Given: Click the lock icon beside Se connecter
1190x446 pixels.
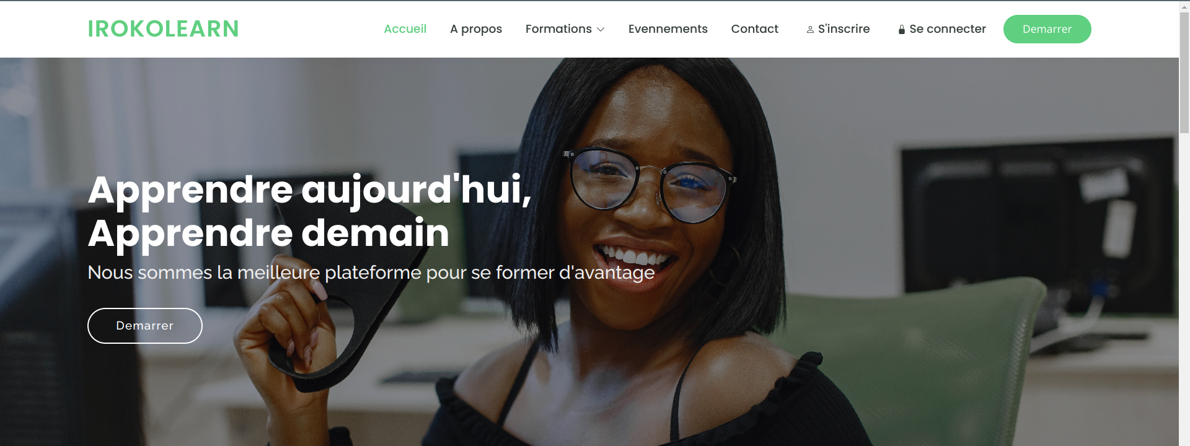Looking at the screenshot, I should coord(902,30).
